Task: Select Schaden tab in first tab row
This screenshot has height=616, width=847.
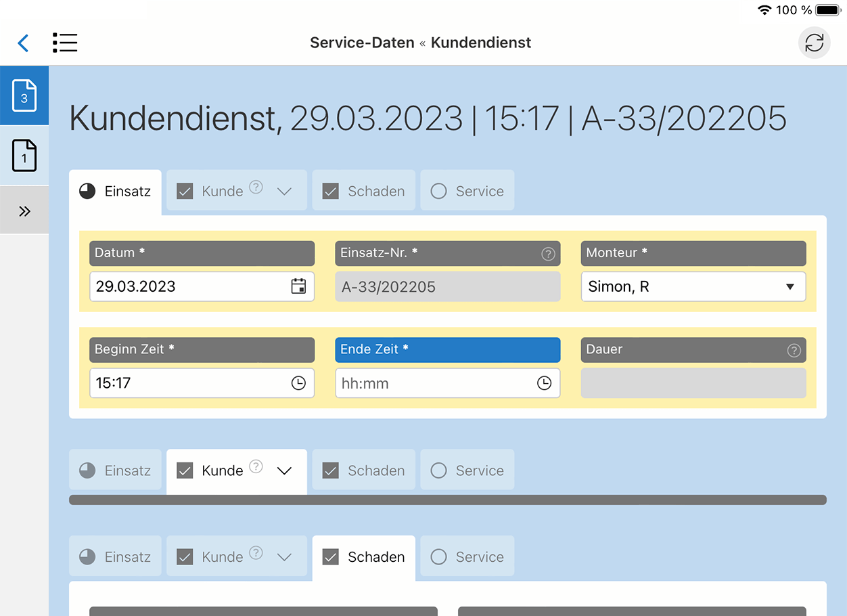Action: pos(364,192)
